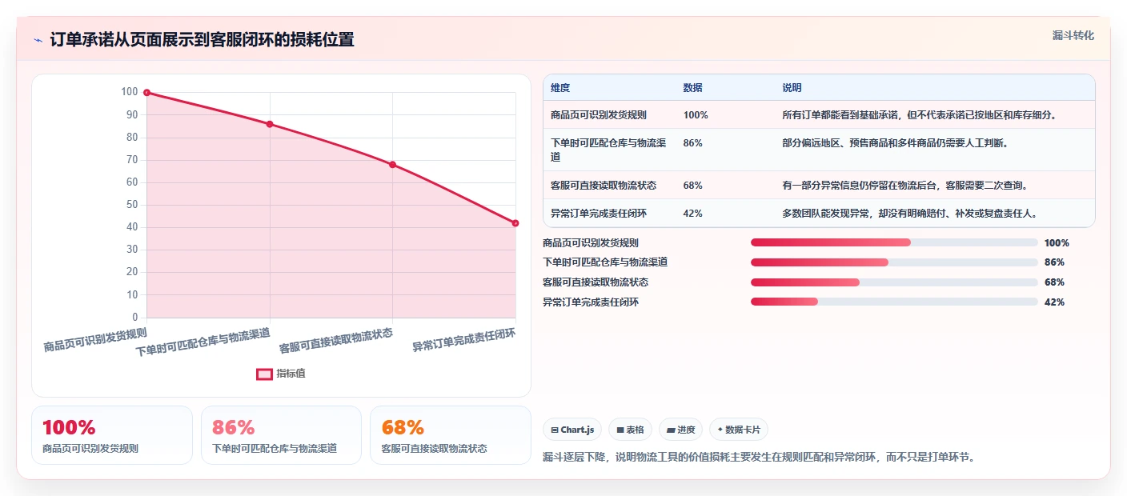
Task: Click the 86% table cell
Action: pos(692,143)
